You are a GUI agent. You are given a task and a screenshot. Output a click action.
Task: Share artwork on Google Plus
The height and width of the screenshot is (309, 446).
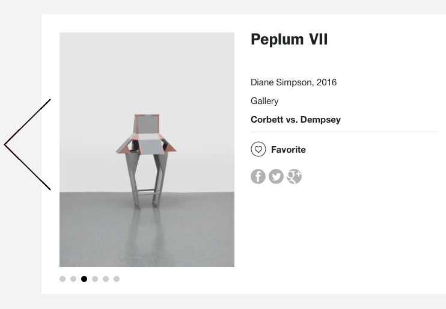coord(294,177)
